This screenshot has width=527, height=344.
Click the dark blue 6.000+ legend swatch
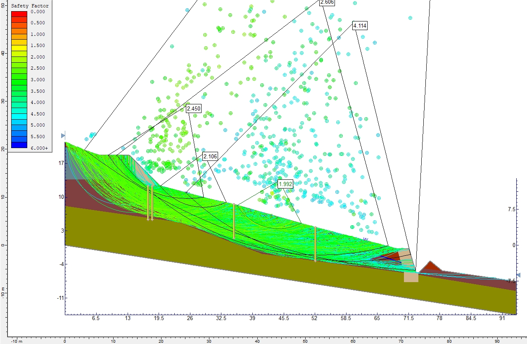pyautogui.click(x=19, y=145)
